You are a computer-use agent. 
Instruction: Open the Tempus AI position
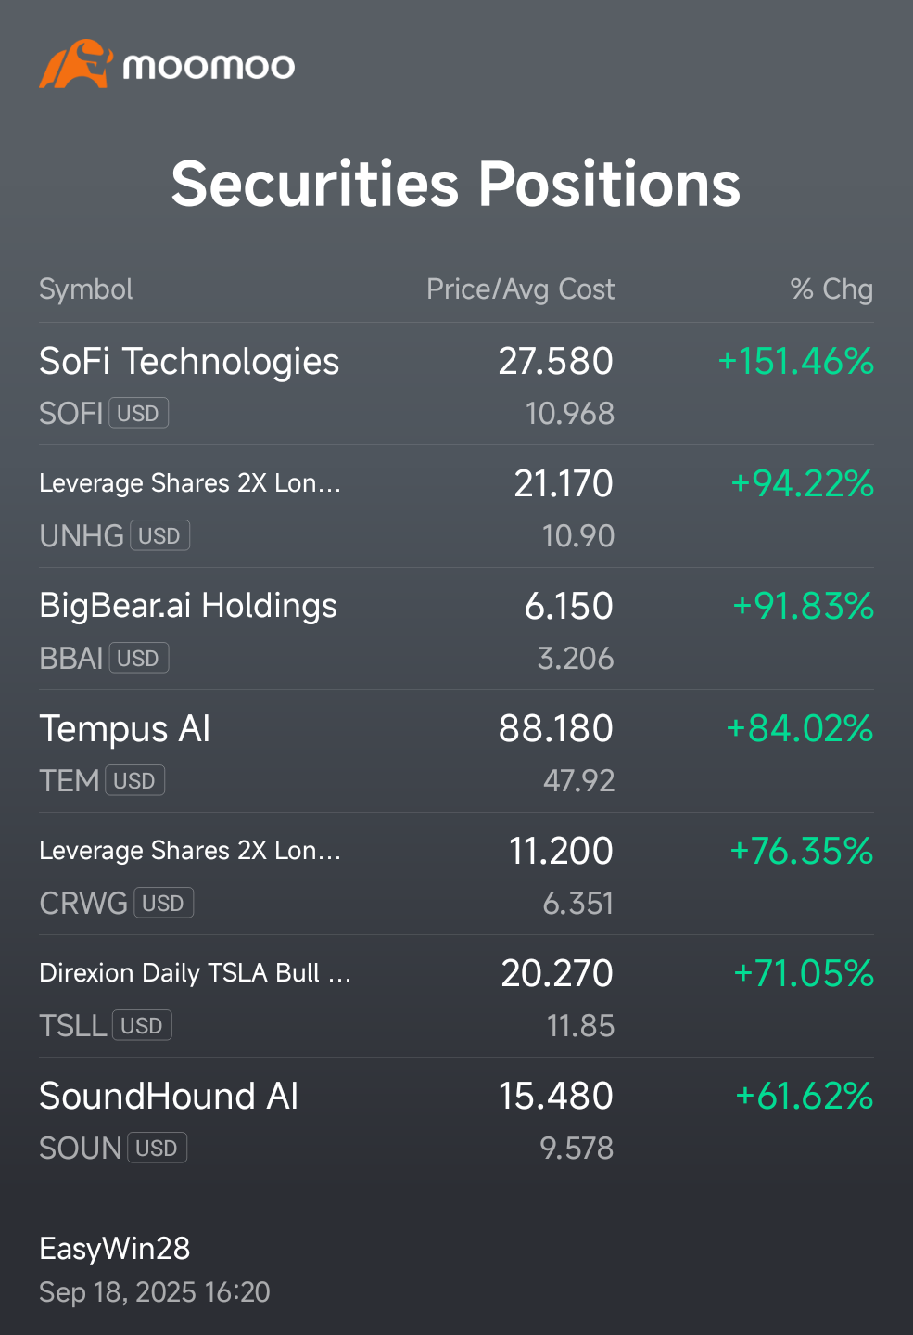click(125, 729)
